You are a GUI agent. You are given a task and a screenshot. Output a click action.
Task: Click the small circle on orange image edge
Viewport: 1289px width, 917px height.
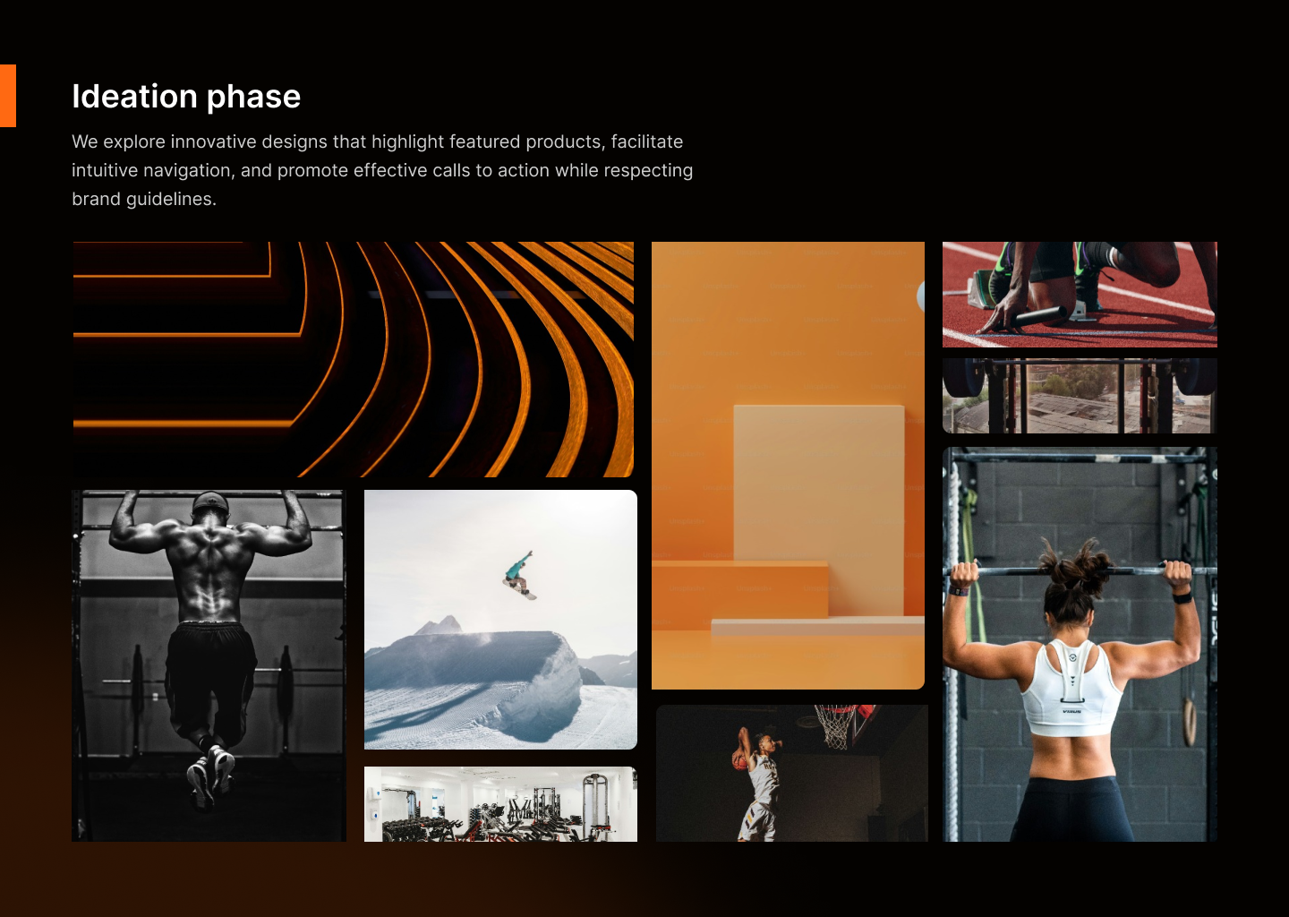[x=921, y=296]
